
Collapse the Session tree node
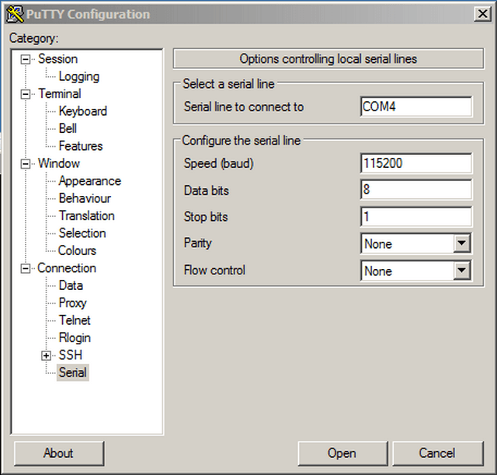(x=26, y=59)
